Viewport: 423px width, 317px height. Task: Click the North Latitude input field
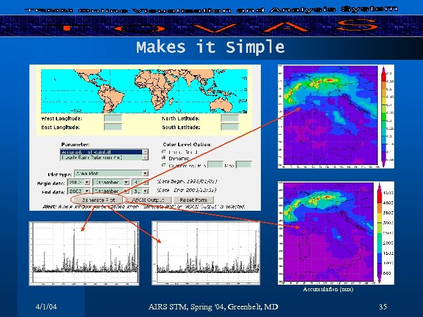230,118
